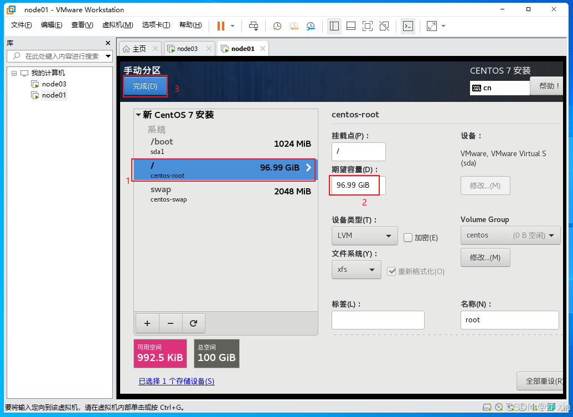Open the 设备类型 LVM dropdown
The width and height of the screenshot is (573, 417).
coord(364,236)
